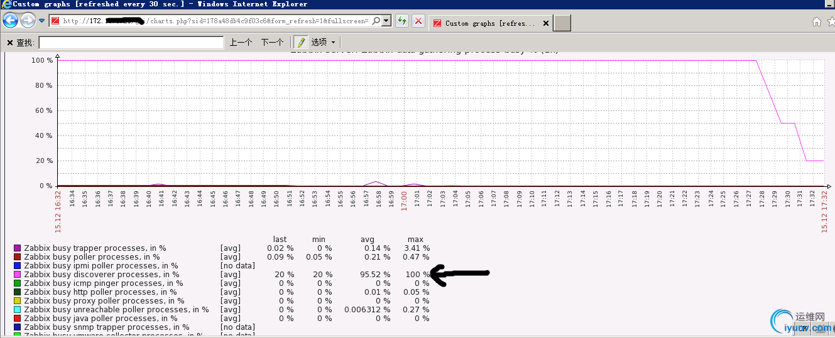Click the IE forward arrow button

[28, 21]
